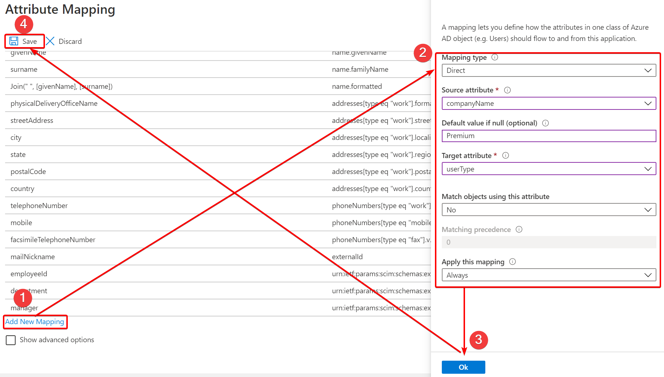This screenshot has width=664, height=377.
Task: Select the postalCode mapping row
Action: (218, 171)
